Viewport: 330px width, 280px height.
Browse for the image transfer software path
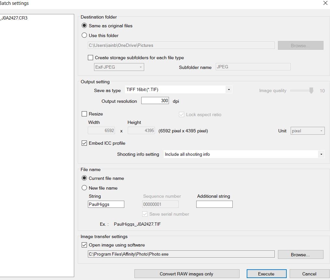point(300,255)
